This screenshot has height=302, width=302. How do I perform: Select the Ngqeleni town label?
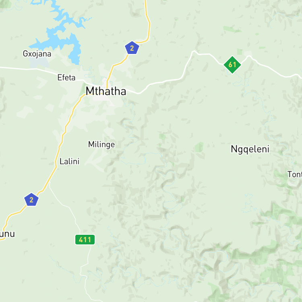250,149
